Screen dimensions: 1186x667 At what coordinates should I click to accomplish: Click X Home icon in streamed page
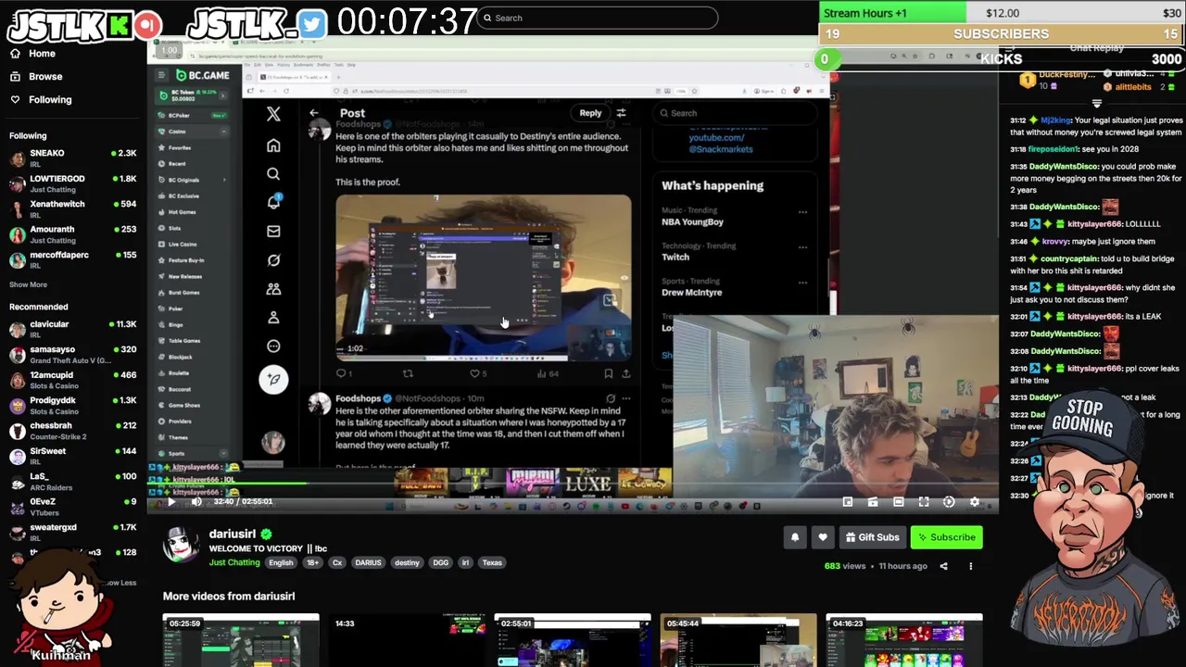273,145
